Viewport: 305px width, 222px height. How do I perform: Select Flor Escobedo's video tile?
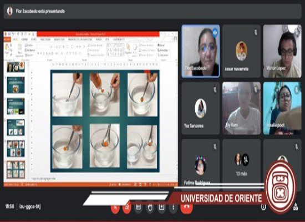click(201, 51)
